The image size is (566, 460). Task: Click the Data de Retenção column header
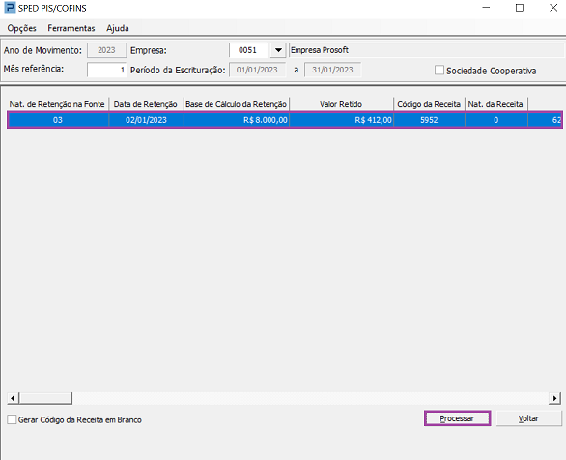146,104
